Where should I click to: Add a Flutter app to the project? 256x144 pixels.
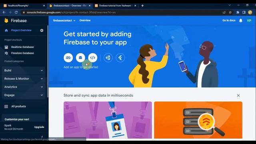[x=120, y=58]
